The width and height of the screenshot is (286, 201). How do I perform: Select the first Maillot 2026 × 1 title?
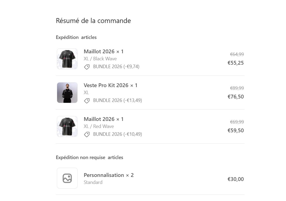pyautogui.click(x=104, y=51)
